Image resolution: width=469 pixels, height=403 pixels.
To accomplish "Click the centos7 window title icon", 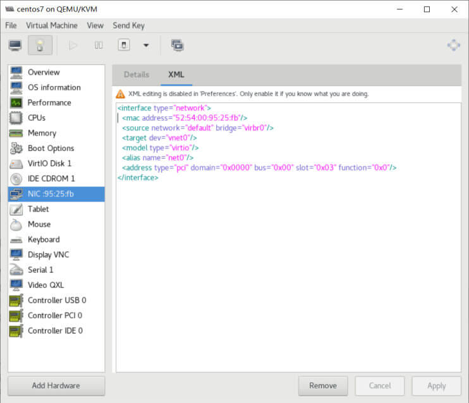I will click(x=9, y=9).
